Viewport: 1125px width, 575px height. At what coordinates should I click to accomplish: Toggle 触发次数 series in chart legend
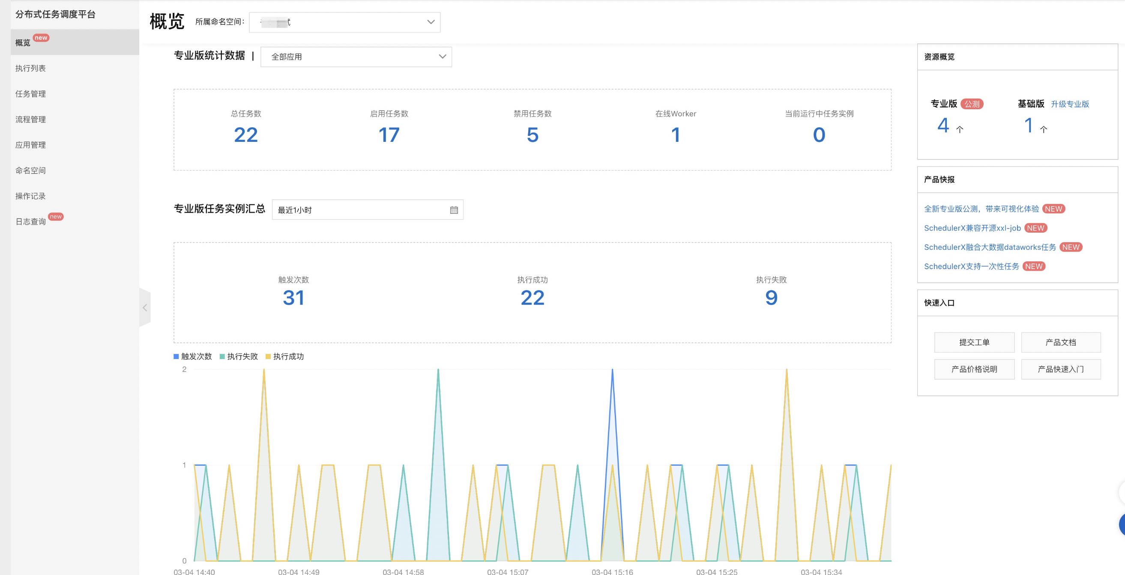(193, 356)
